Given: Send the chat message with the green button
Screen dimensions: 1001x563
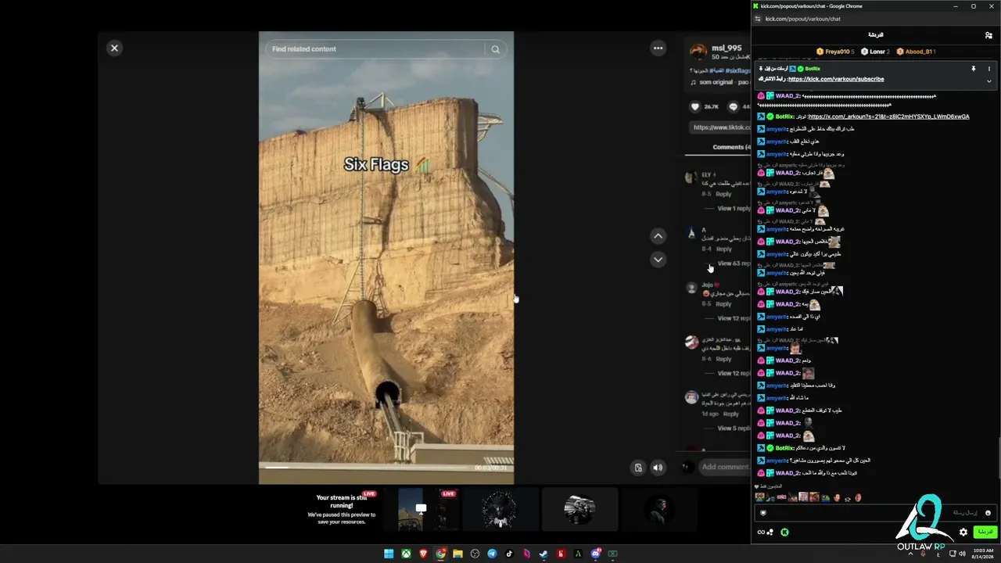Looking at the screenshot, I should (x=985, y=532).
